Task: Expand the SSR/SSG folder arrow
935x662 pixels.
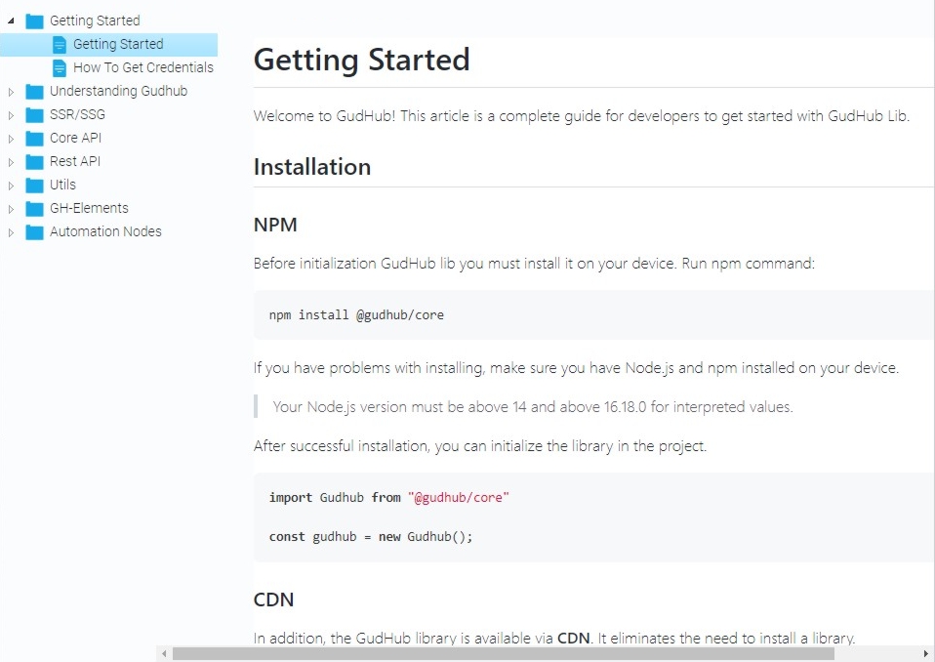Action: pos(11,115)
